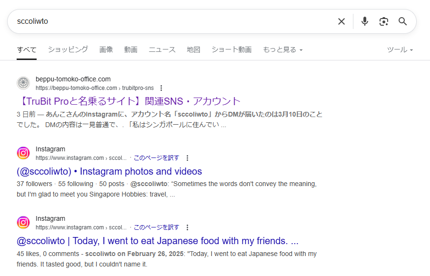Open the Today, I went to eat Japanese food link
430x276 pixels.
coord(157,241)
